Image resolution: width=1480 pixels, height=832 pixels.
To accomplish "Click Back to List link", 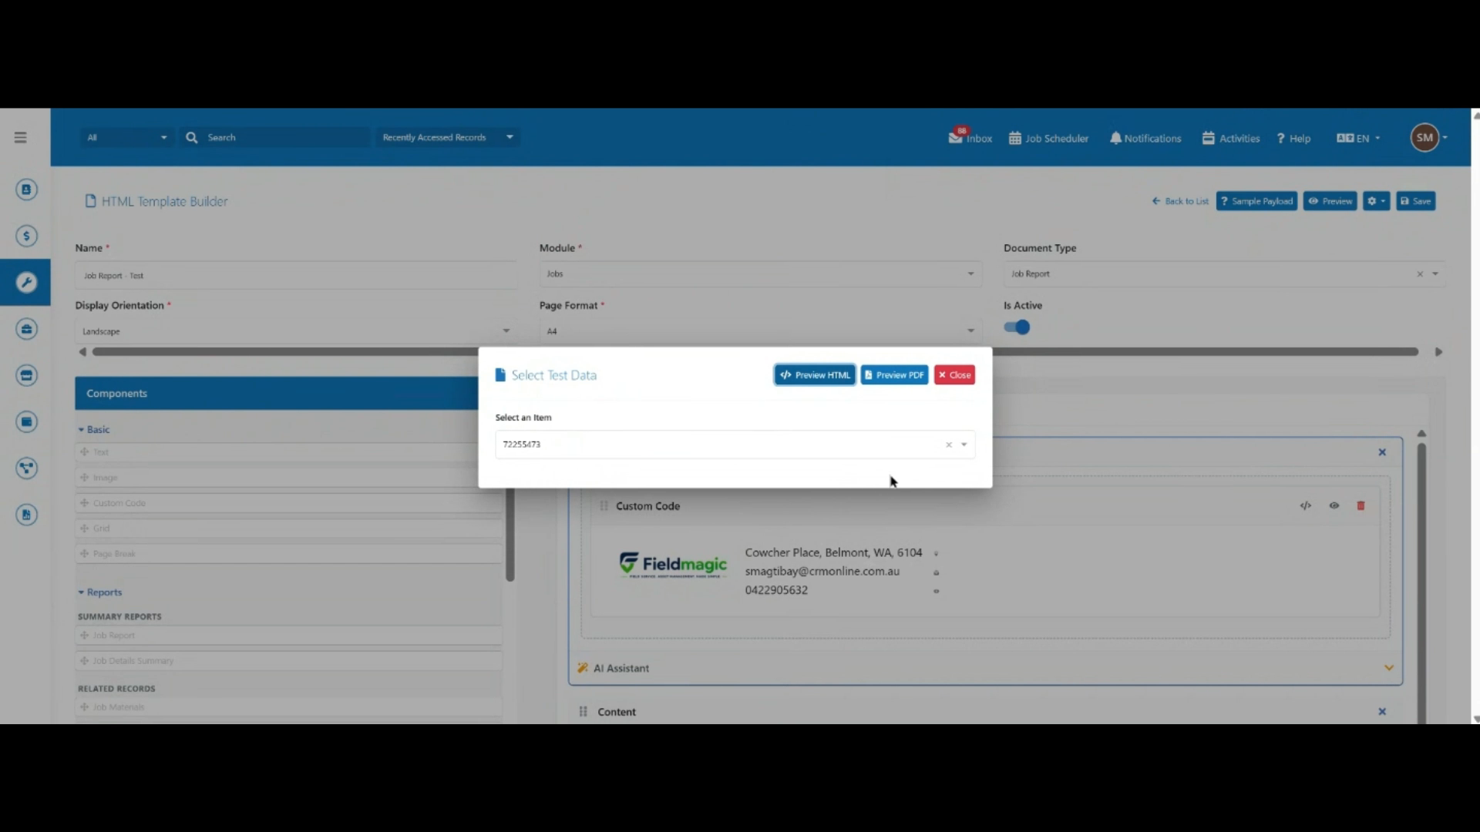I will click(x=1180, y=201).
